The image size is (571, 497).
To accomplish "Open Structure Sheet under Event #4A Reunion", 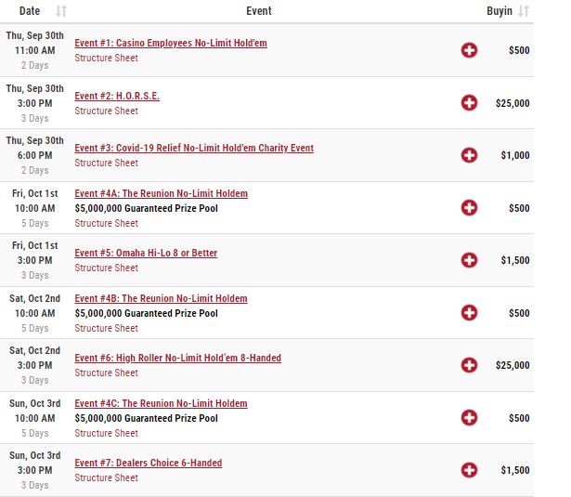I will 107,223.
